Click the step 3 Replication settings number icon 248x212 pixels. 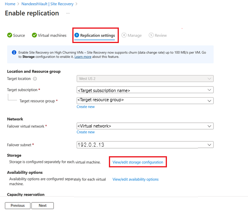pyautogui.click(x=77, y=35)
